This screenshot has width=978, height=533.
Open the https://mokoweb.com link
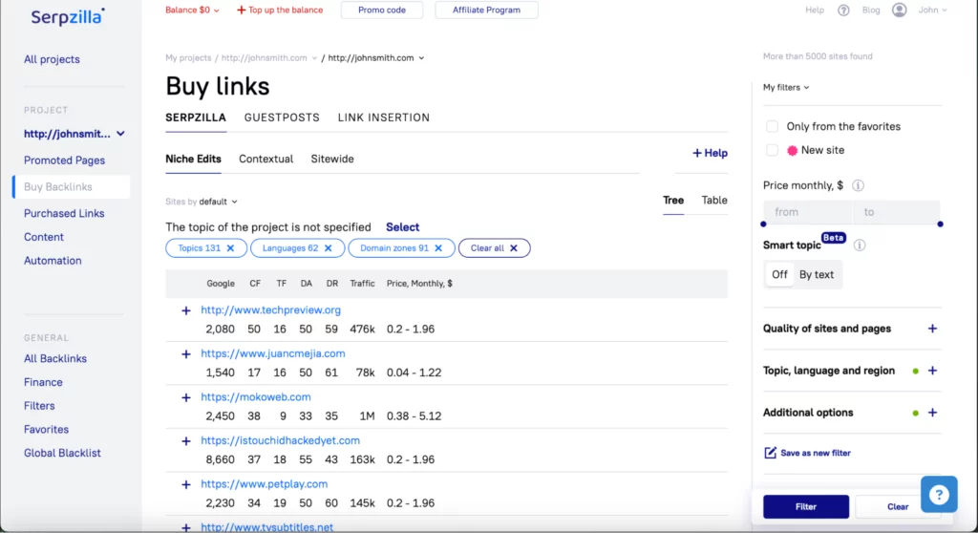(256, 397)
